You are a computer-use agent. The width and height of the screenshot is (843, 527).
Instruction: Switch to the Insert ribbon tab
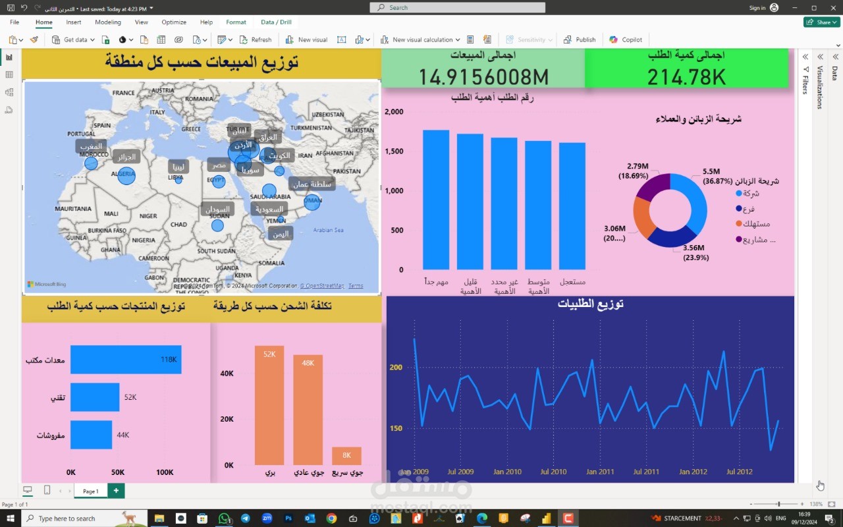(74, 22)
